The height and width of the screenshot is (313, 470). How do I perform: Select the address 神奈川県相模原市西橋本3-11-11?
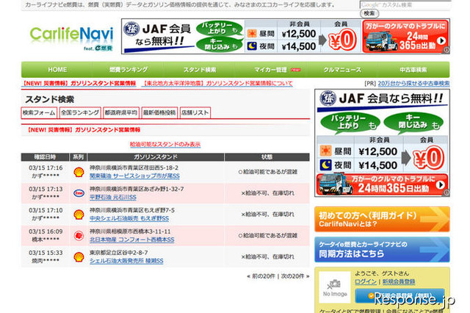(130, 231)
